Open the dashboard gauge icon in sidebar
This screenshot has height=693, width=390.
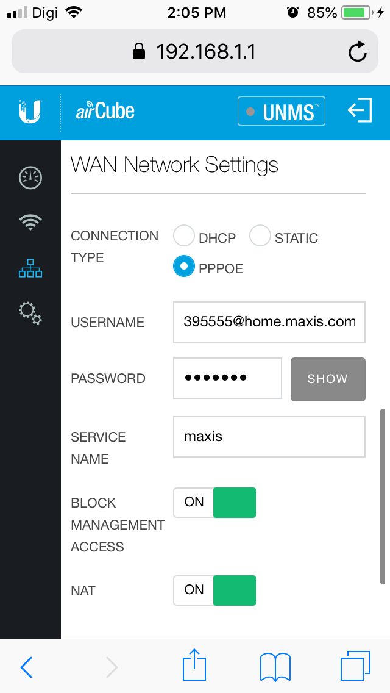tap(30, 178)
